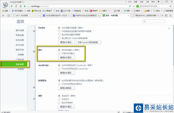Viewport: 174px width, 113px height.
Task: Expand the 网银 dropdown arrow
Action: point(132,11)
